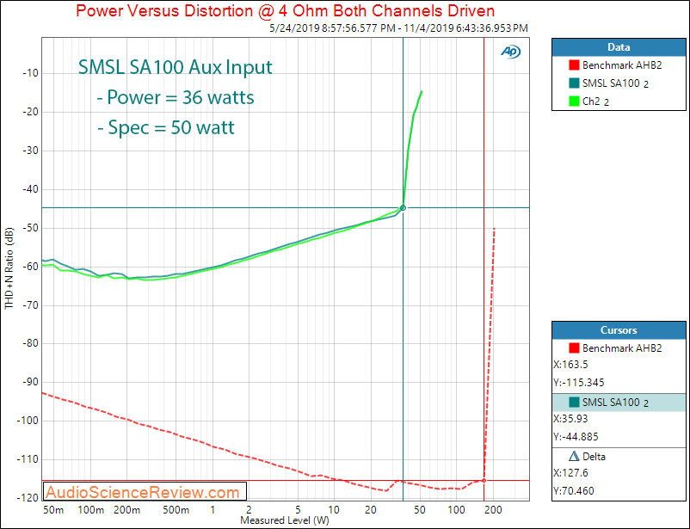This screenshot has width=690, height=529.
Task: Select the Benchmark AHB2 label in Data legend
Action: [x=622, y=65]
